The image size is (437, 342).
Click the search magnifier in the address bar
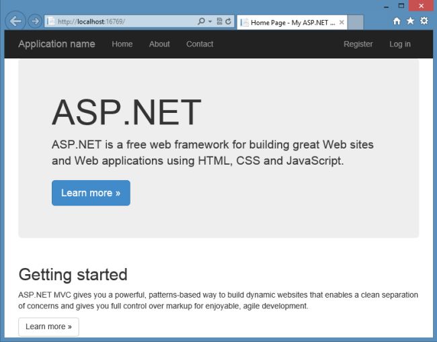coord(201,22)
